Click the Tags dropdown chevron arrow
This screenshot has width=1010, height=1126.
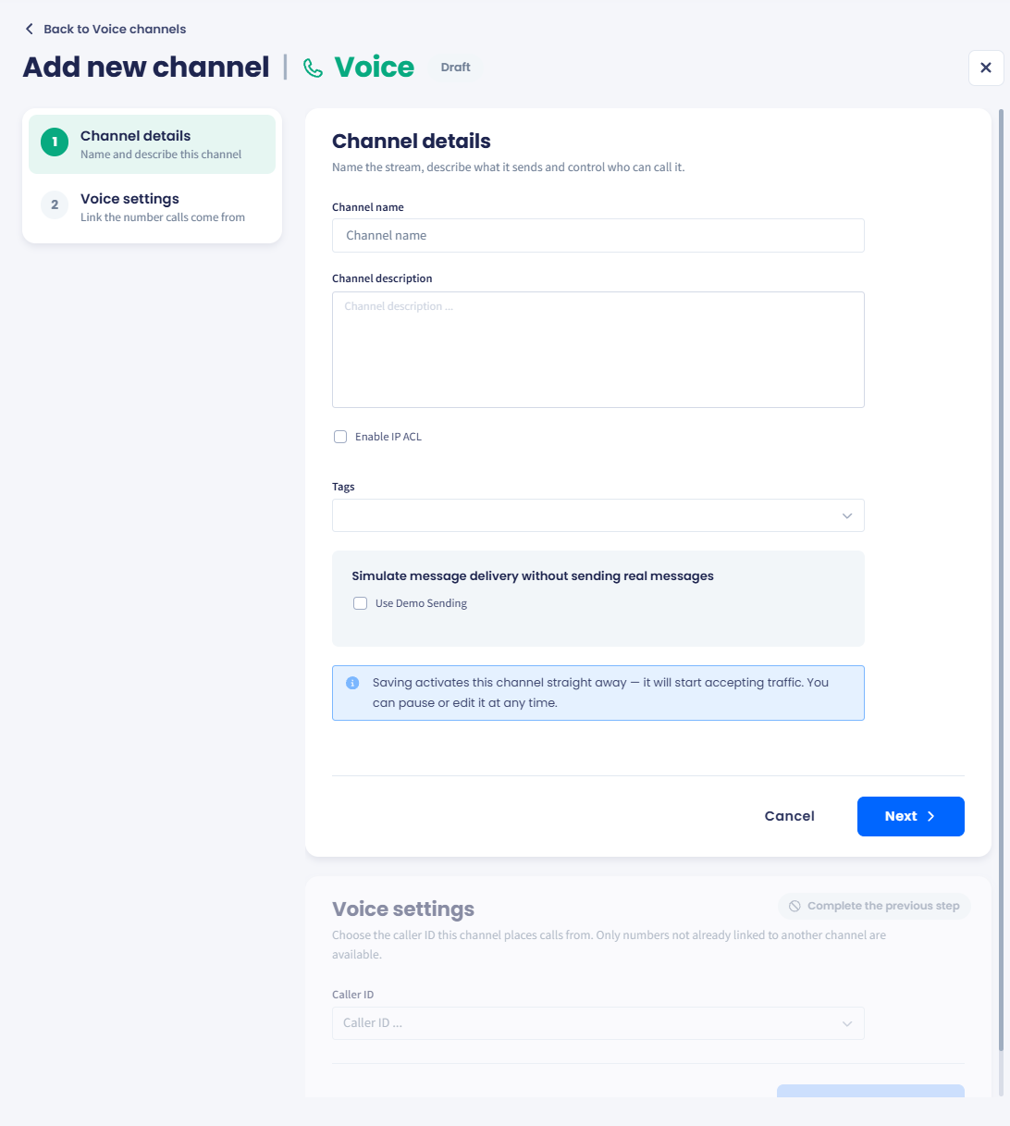pos(847,515)
